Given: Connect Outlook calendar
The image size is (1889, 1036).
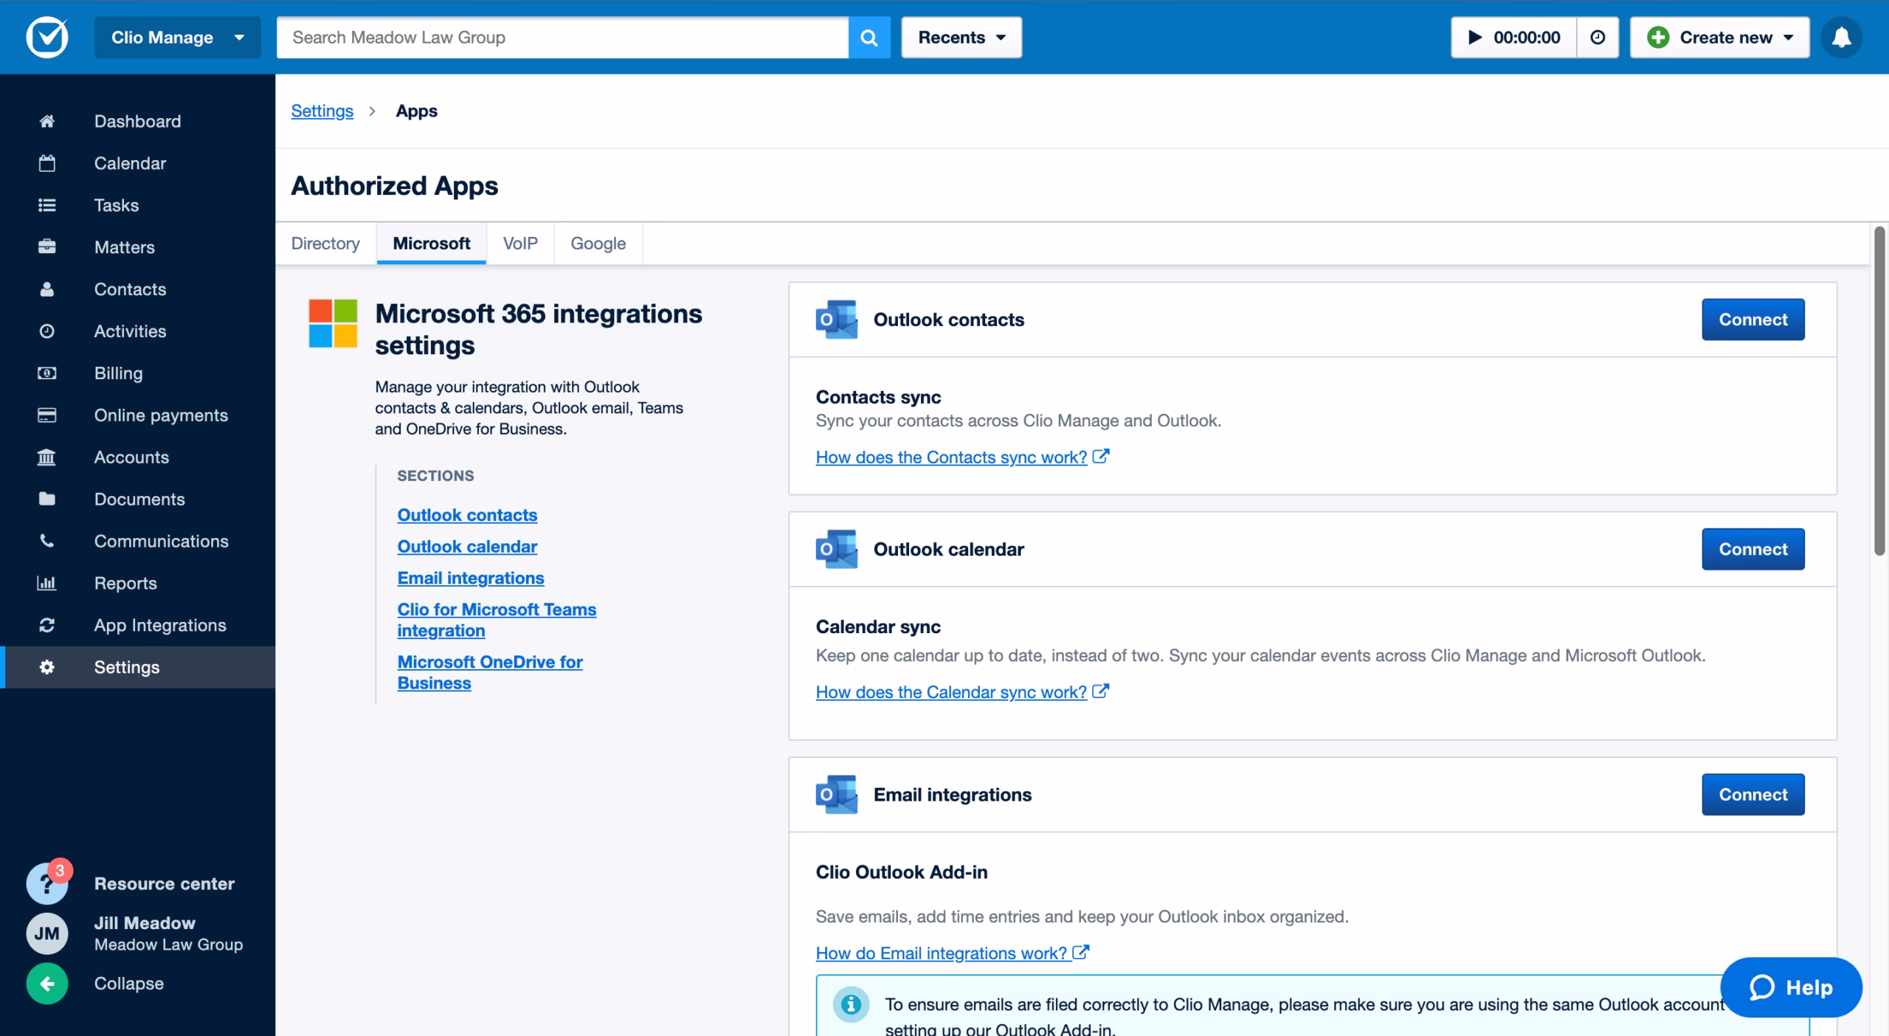Looking at the screenshot, I should coord(1752,549).
